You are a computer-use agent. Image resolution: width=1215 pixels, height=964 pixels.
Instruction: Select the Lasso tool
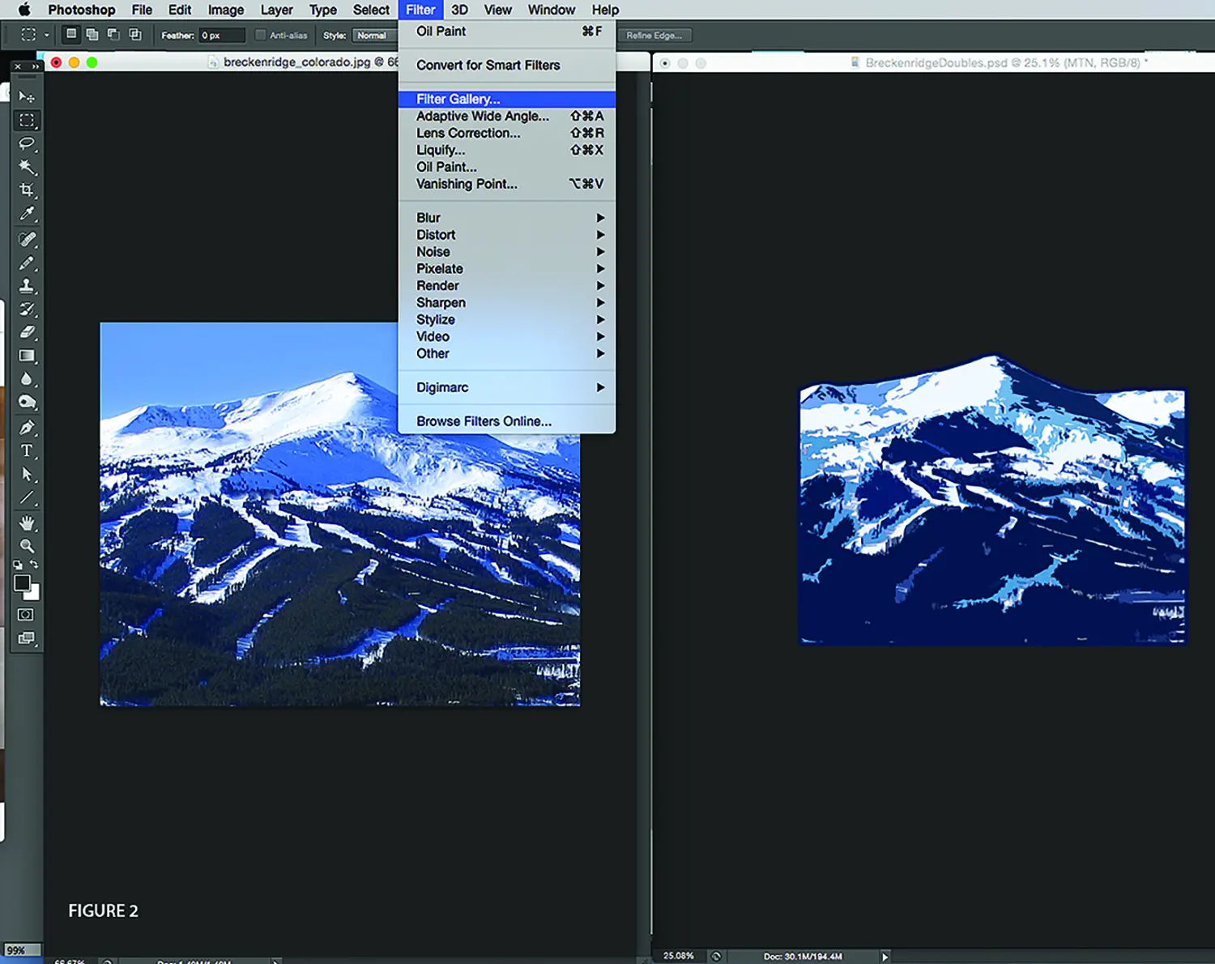(x=27, y=143)
